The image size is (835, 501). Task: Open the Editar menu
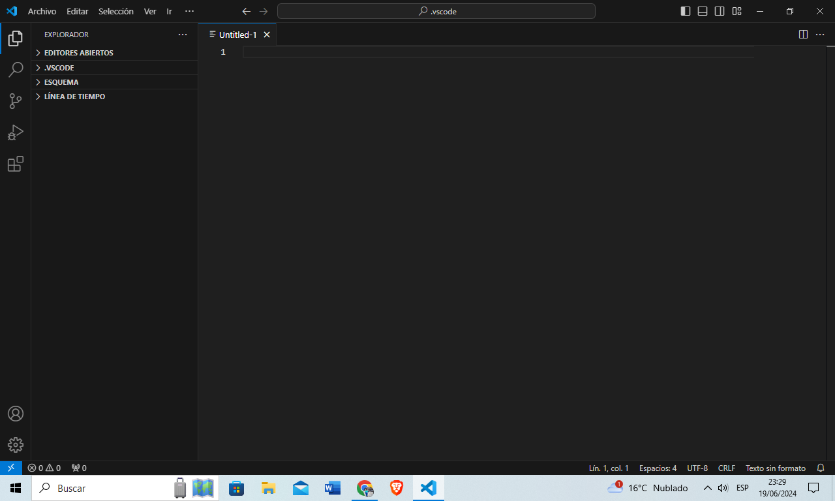click(x=77, y=11)
